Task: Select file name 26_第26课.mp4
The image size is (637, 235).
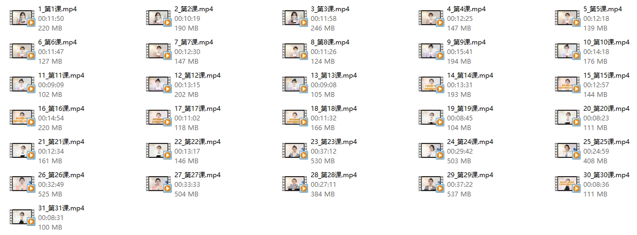Action: tap(61, 175)
